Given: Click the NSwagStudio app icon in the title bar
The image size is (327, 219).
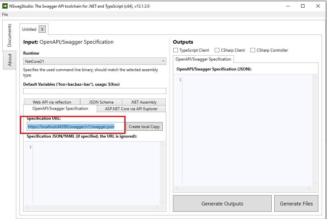Looking at the screenshot, I should point(5,5).
